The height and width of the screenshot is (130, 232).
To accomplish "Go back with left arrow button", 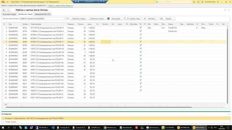I will coord(4,10).
